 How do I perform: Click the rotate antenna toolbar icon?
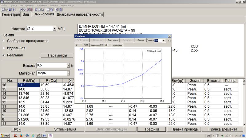pos(24,10)
